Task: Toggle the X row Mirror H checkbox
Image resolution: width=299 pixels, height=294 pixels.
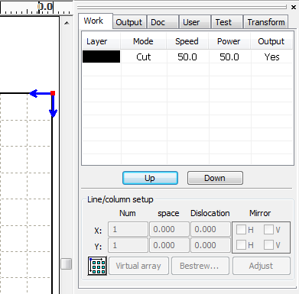Action: tap(241, 230)
